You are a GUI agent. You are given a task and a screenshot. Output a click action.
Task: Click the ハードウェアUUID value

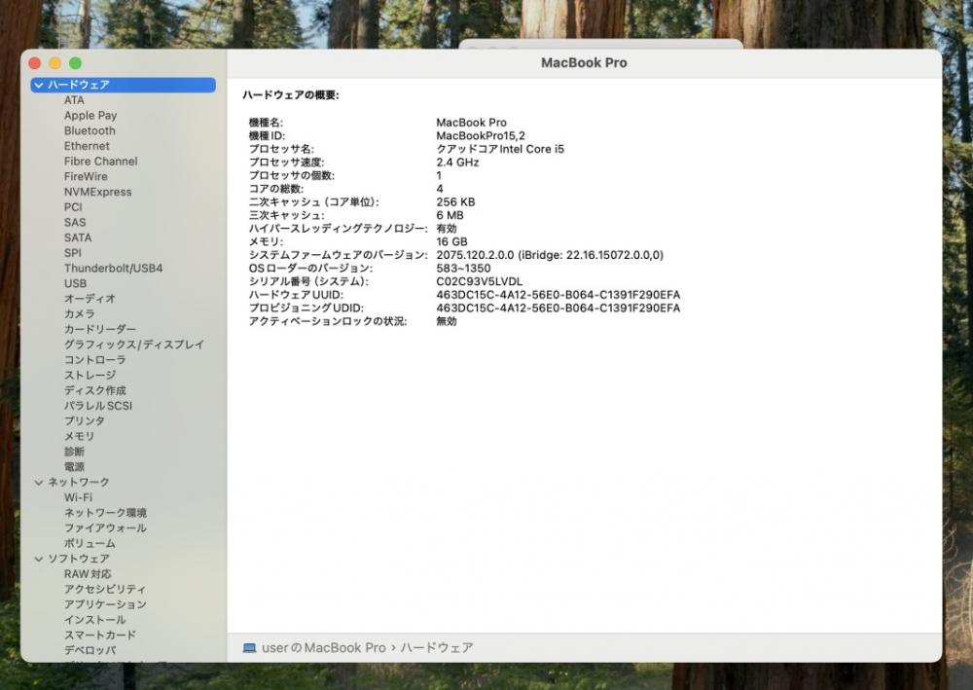coord(558,295)
